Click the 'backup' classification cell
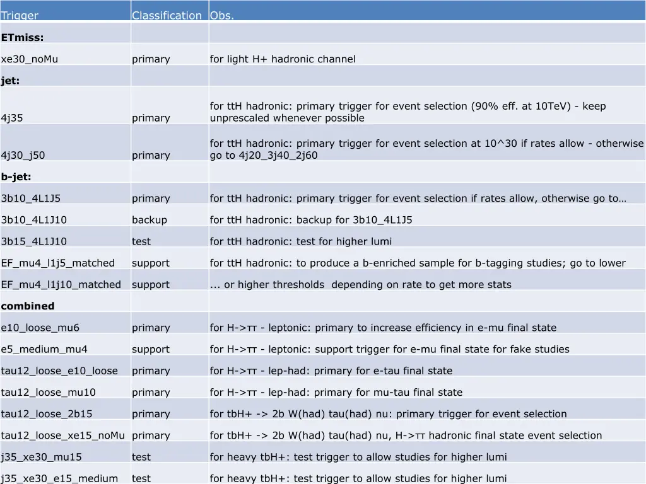Viewport: 646px width, 484px height. click(170, 215)
